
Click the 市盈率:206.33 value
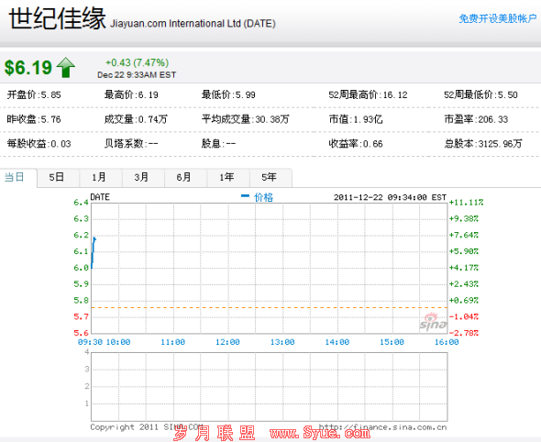(x=476, y=119)
